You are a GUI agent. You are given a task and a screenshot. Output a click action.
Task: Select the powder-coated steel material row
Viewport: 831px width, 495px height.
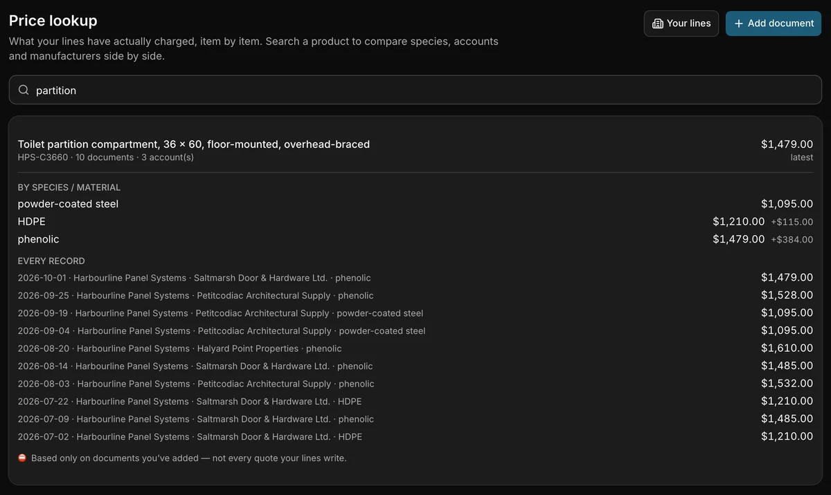(415, 204)
